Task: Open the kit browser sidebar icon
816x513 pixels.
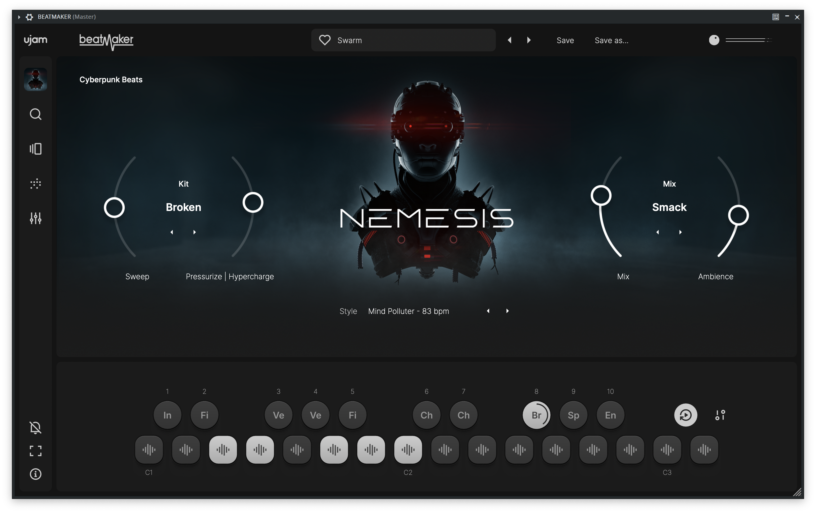Action: tap(35, 149)
